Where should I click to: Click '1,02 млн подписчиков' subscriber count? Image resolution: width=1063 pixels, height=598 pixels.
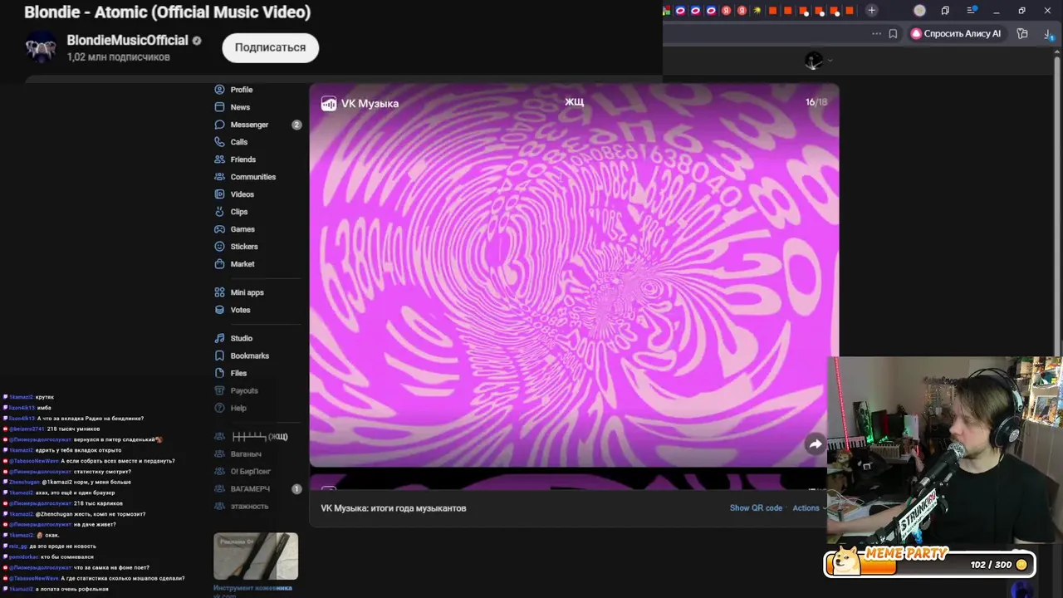pos(118,57)
